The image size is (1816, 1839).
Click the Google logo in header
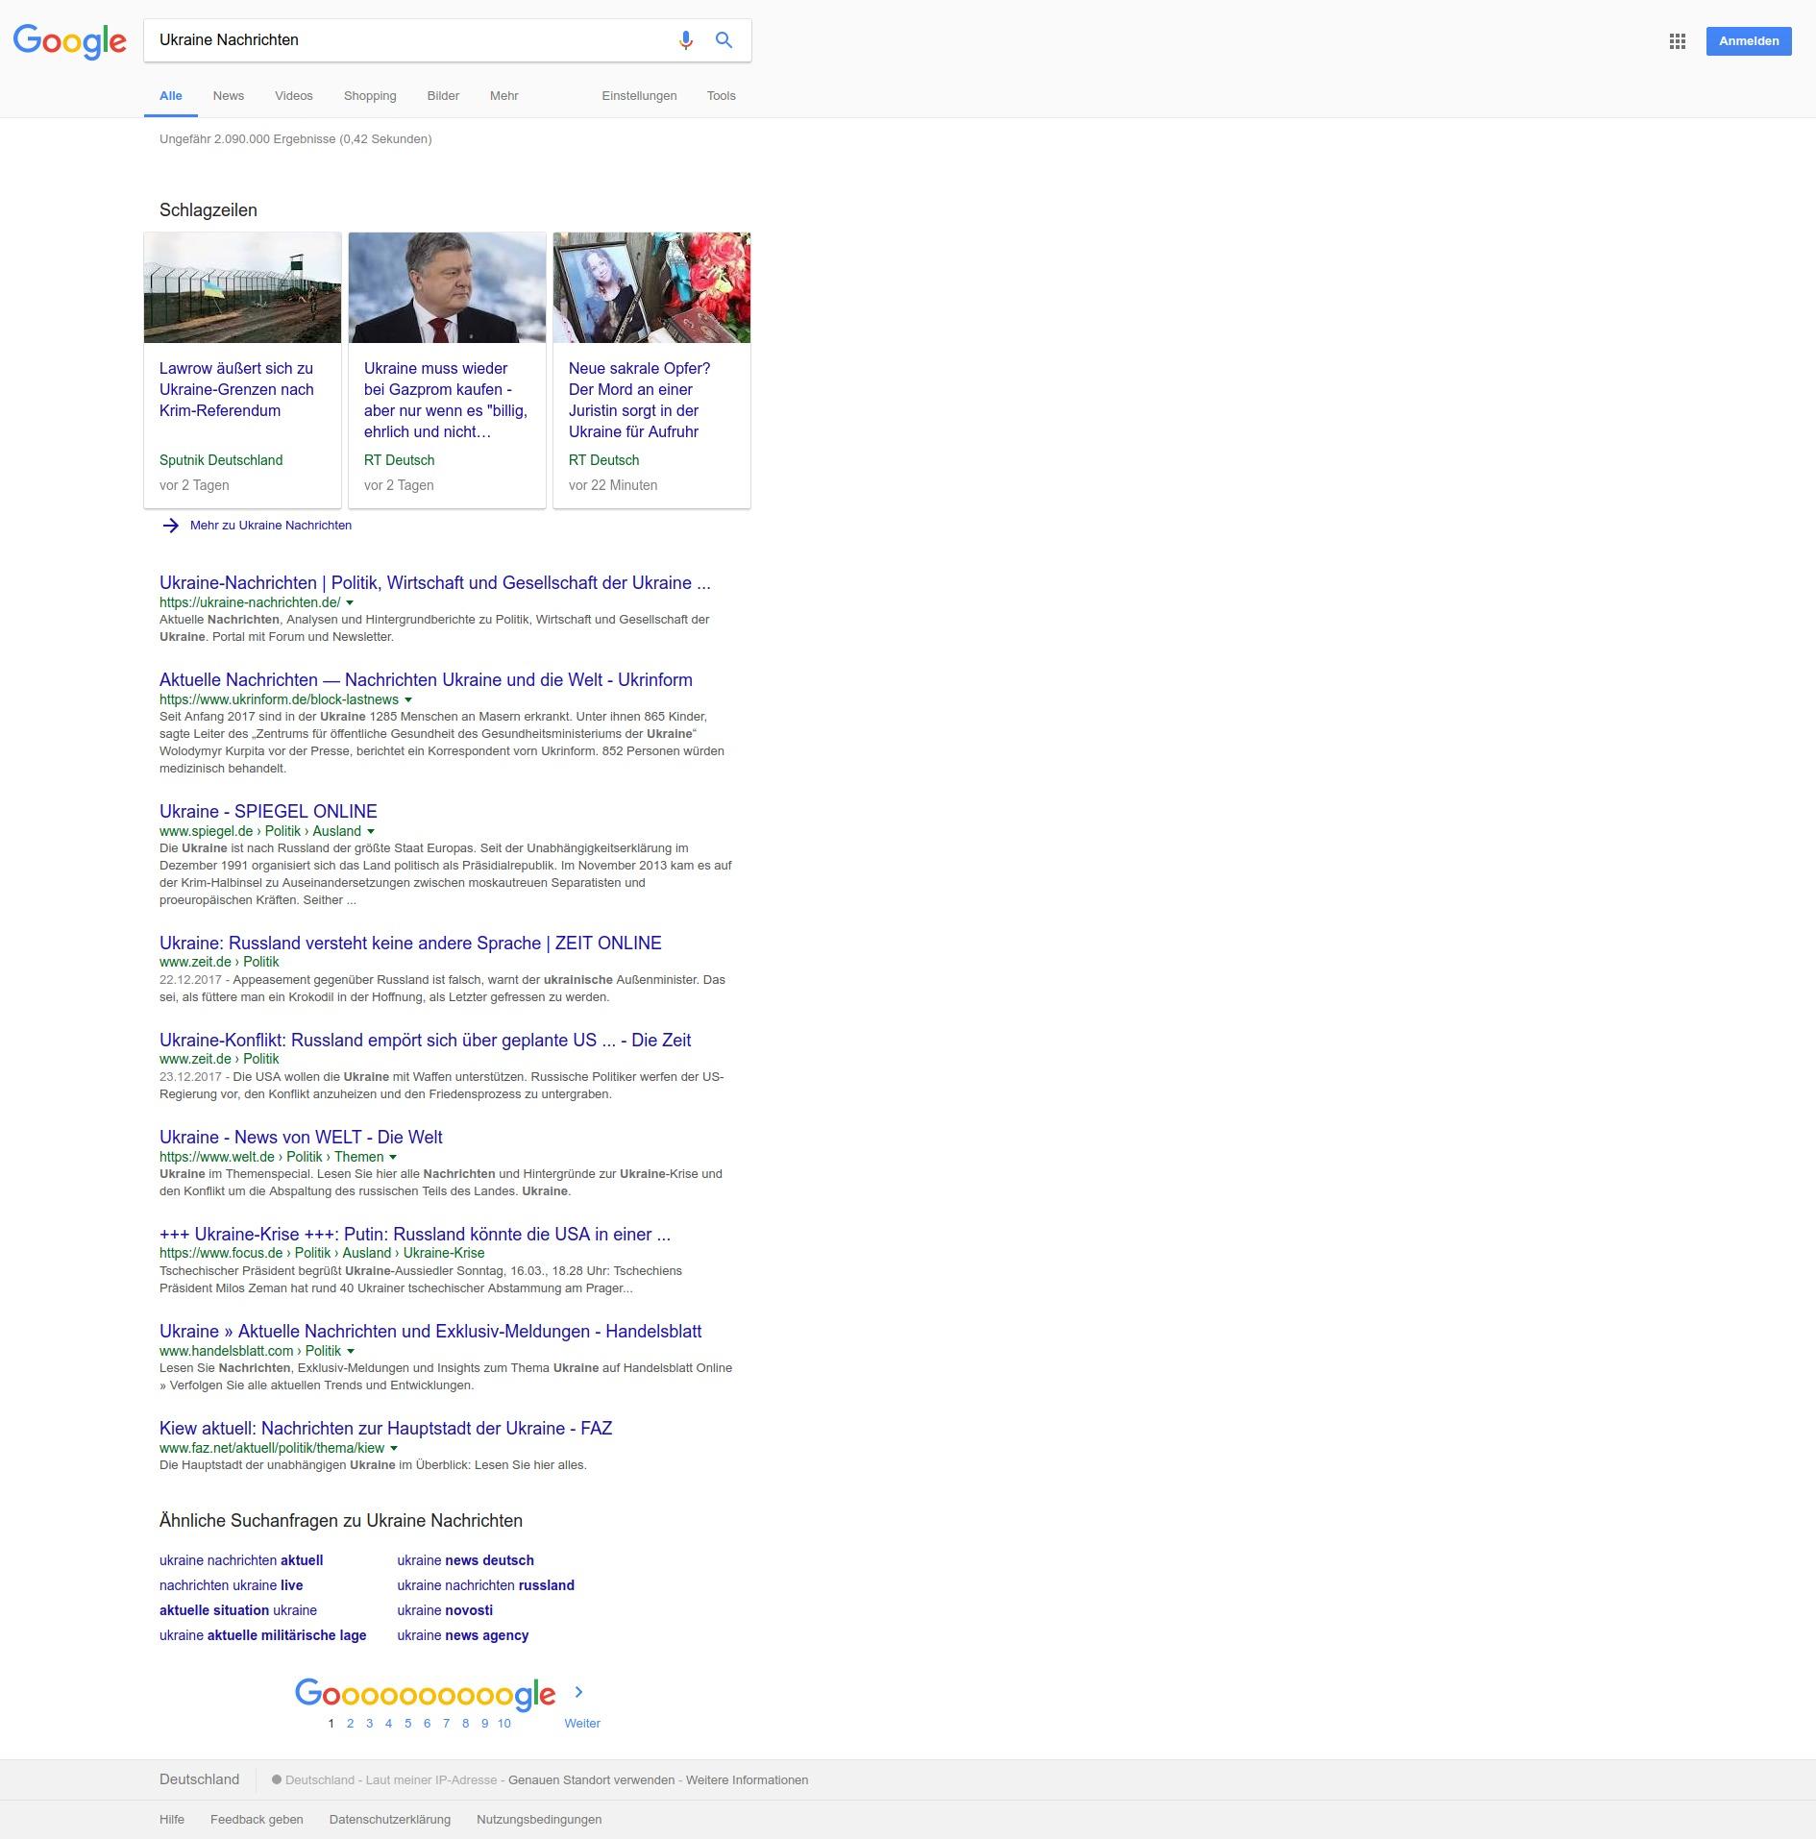click(69, 41)
